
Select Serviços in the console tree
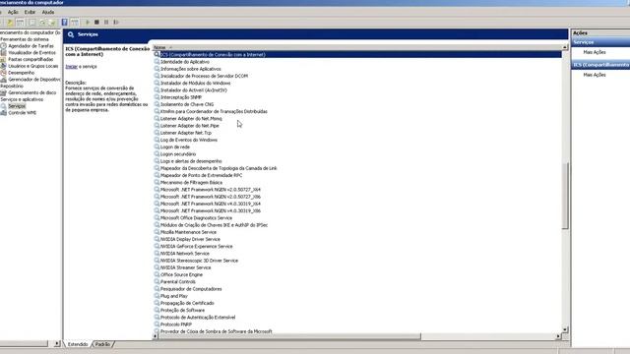[17, 106]
